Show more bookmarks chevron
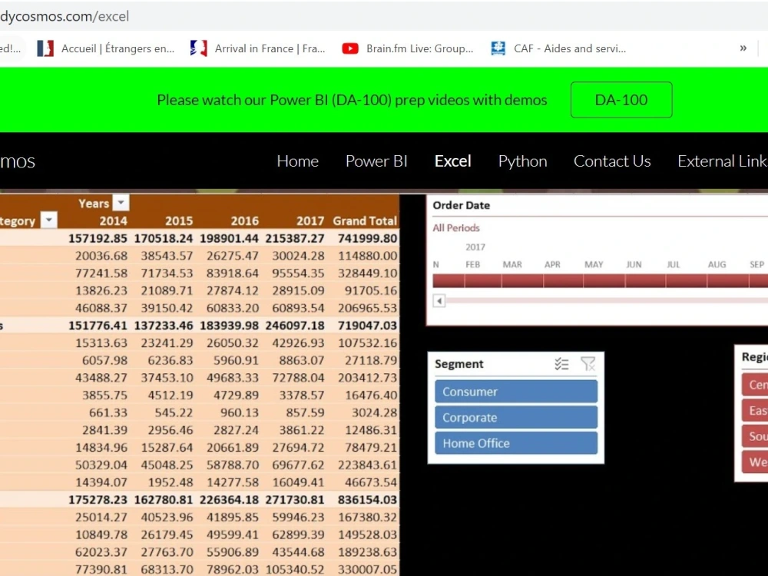Screen dimensions: 768x576 (743, 48)
